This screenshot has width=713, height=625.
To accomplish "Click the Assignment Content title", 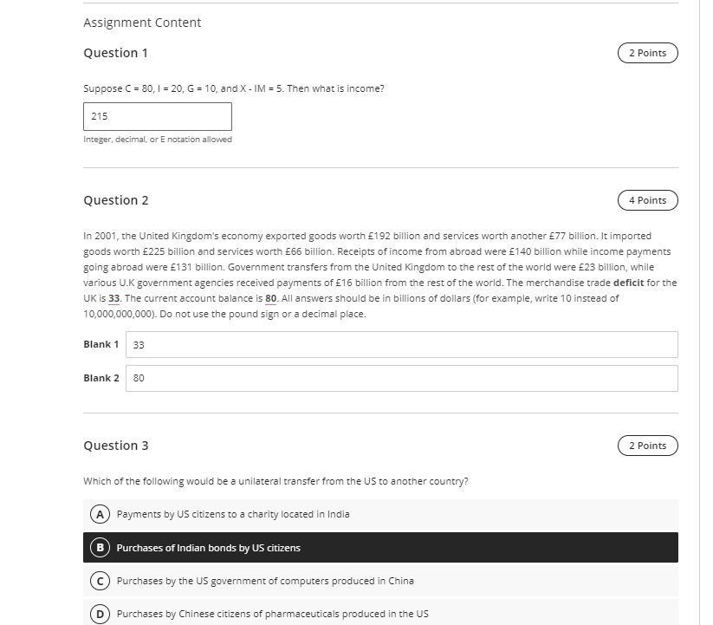I will 141,23.
